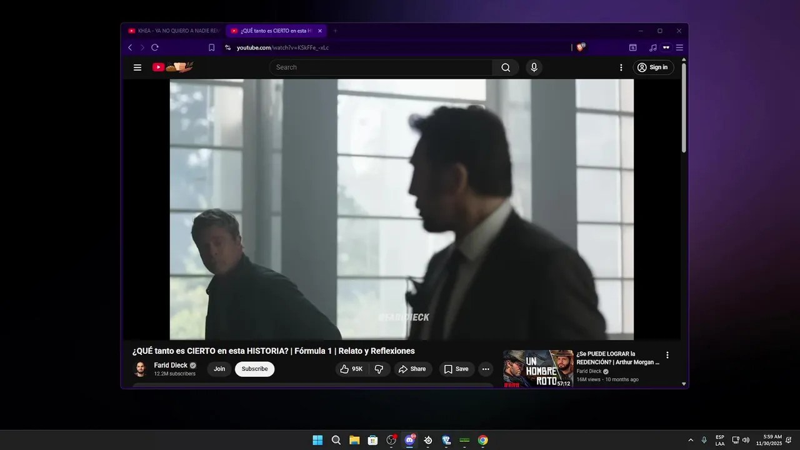Expand hidden system tray icons chevron
Viewport: 800px width, 450px height.
pyautogui.click(x=691, y=440)
